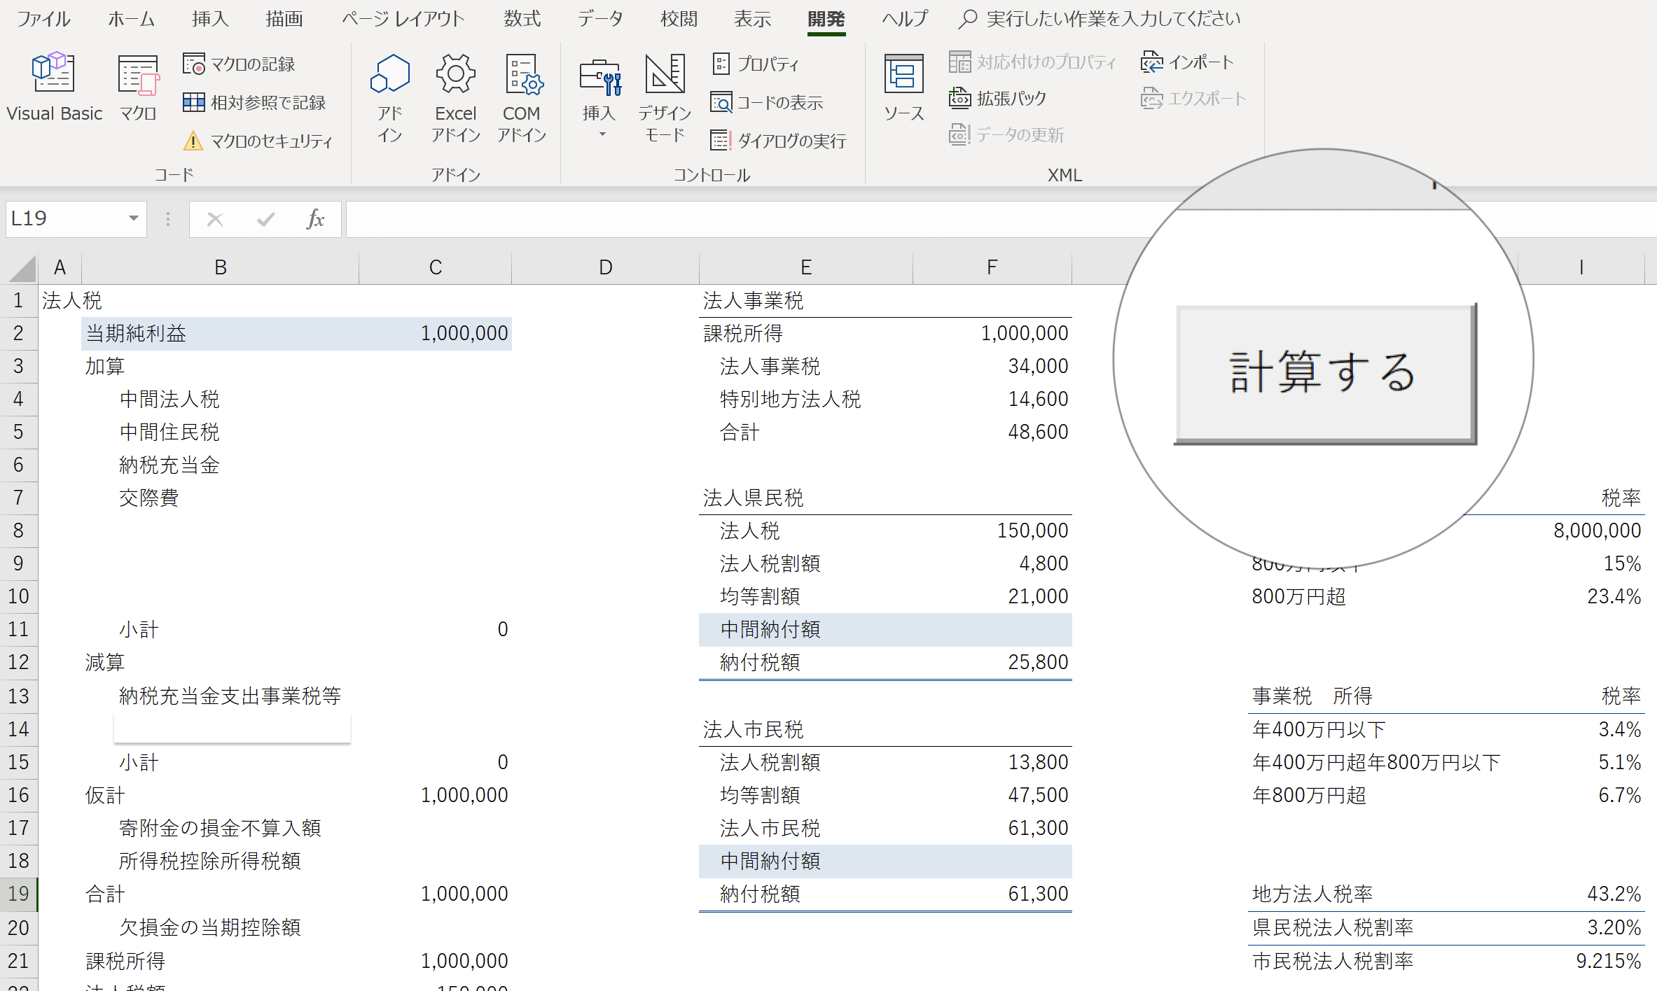Click the 欠損金の当期控除額 cell
The height and width of the screenshot is (991, 1657).
(210, 927)
